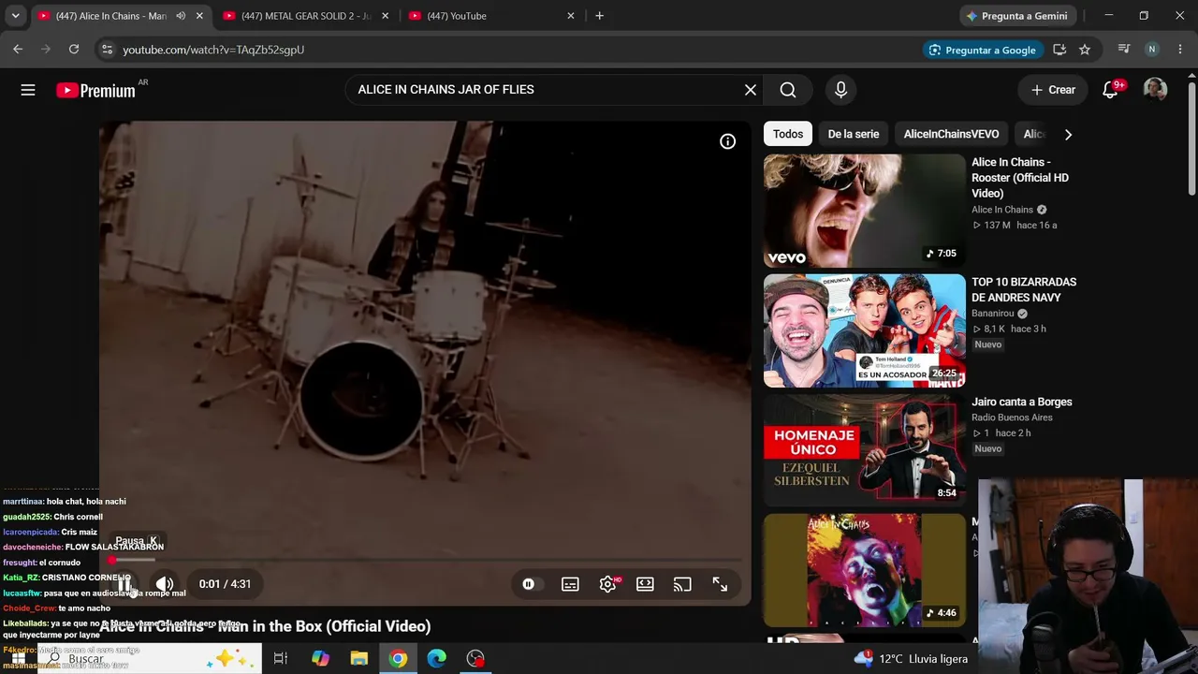Select the De la serie filter chip
Screen dimensions: 1198x674
tap(854, 134)
